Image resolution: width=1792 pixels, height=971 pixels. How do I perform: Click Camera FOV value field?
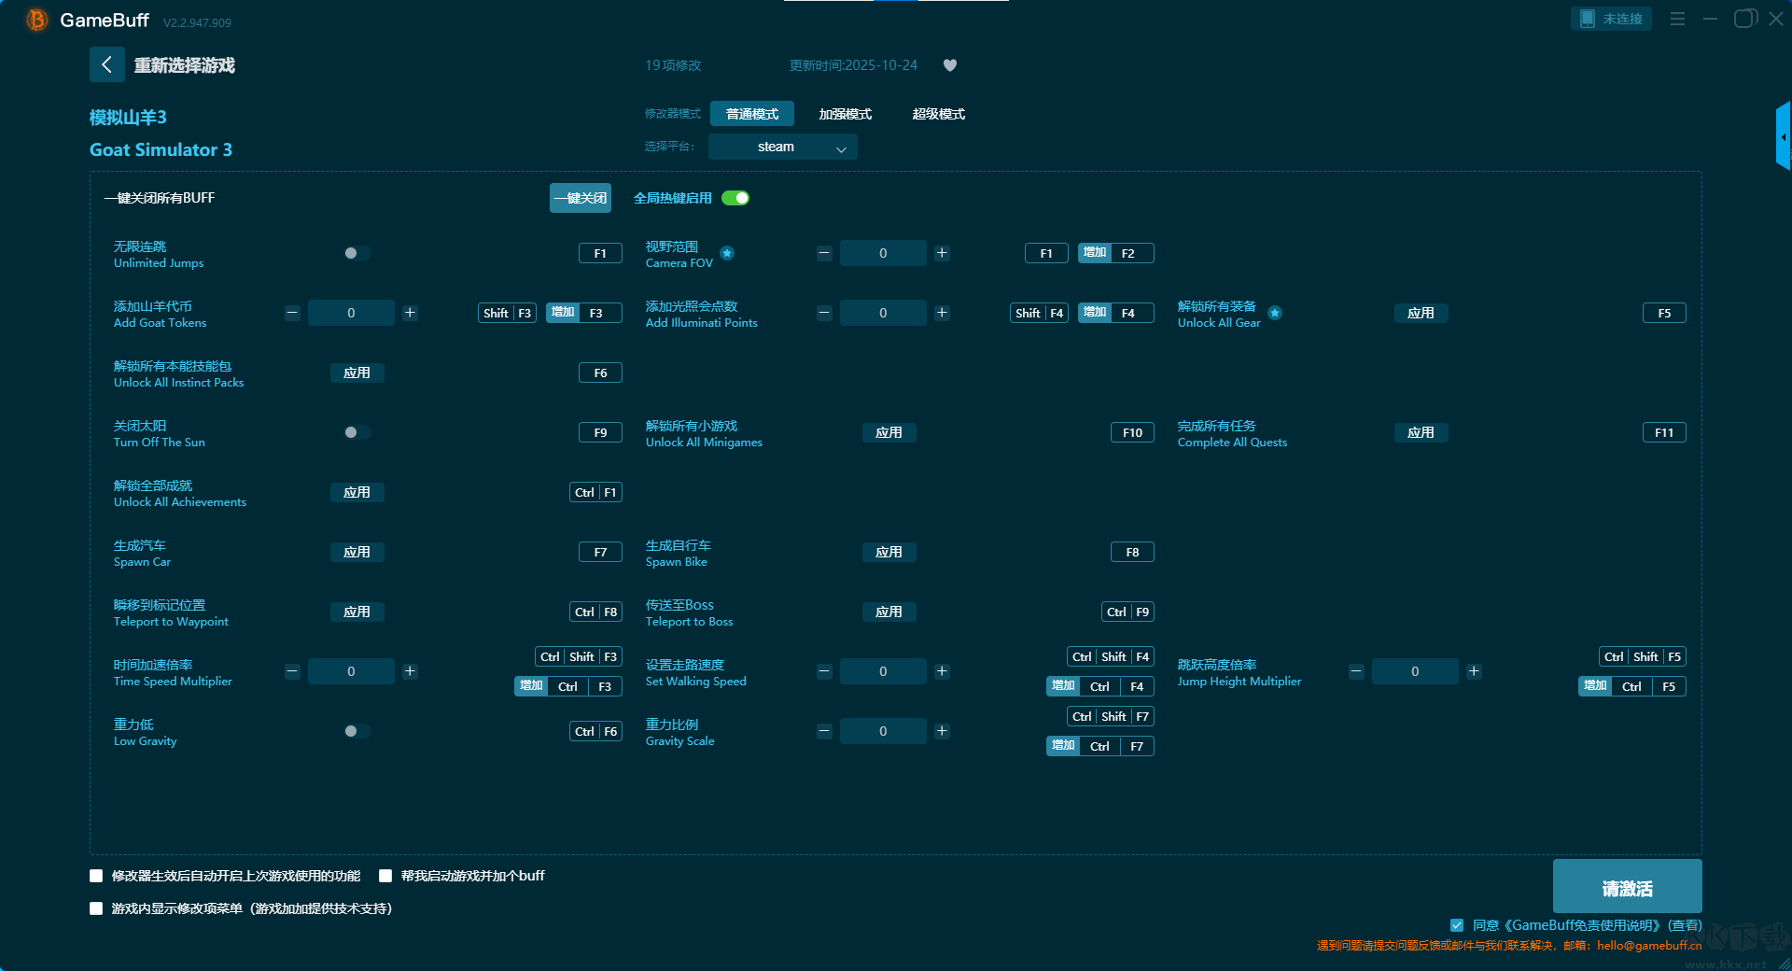(883, 253)
